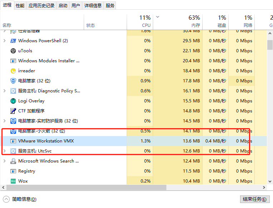
Task: Click the 电脑管家 (32 位) shield icon
Action: pyautogui.click(x=13, y=81)
